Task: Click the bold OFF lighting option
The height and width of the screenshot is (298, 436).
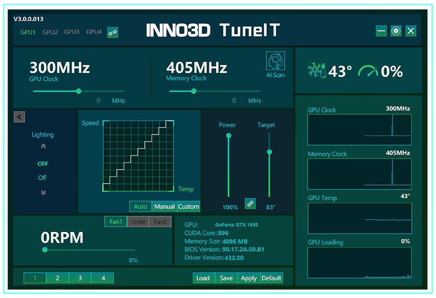Action: [43, 164]
